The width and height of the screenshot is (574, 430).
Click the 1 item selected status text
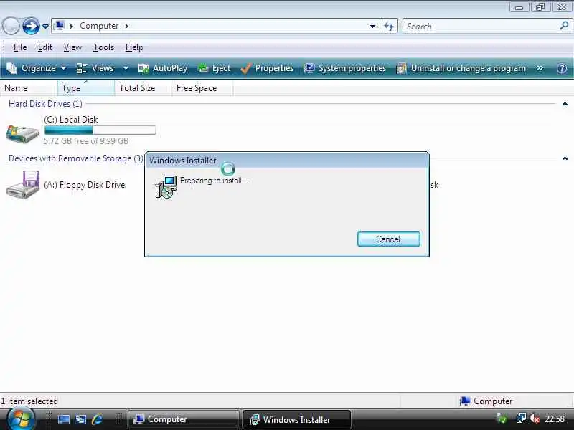point(29,401)
